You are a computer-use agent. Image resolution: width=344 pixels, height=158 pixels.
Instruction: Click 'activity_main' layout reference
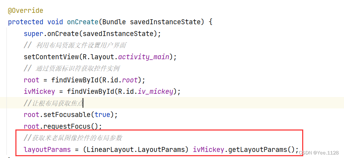click(144, 57)
